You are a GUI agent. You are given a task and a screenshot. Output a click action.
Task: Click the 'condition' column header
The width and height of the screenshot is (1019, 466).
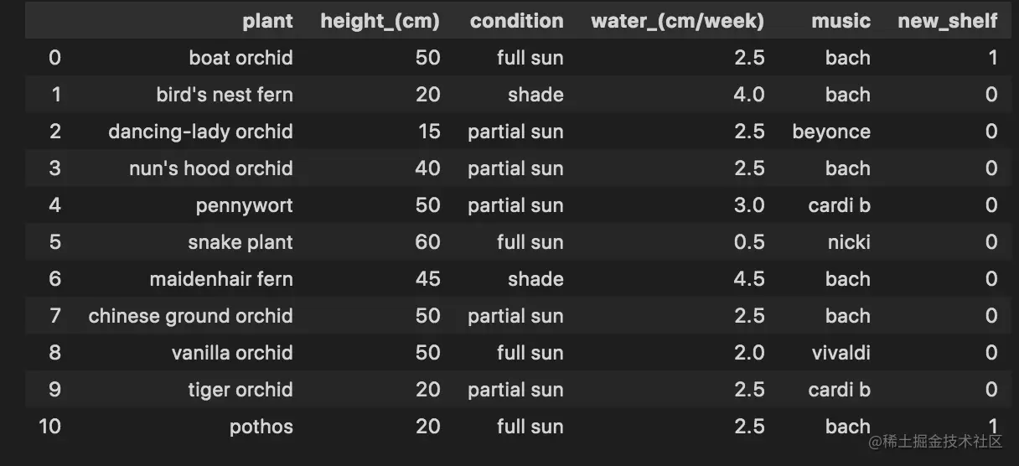pyautogui.click(x=516, y=21)
